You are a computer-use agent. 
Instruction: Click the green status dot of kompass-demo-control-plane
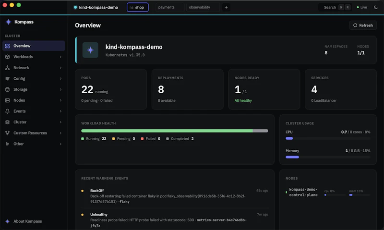click(286, 192)
